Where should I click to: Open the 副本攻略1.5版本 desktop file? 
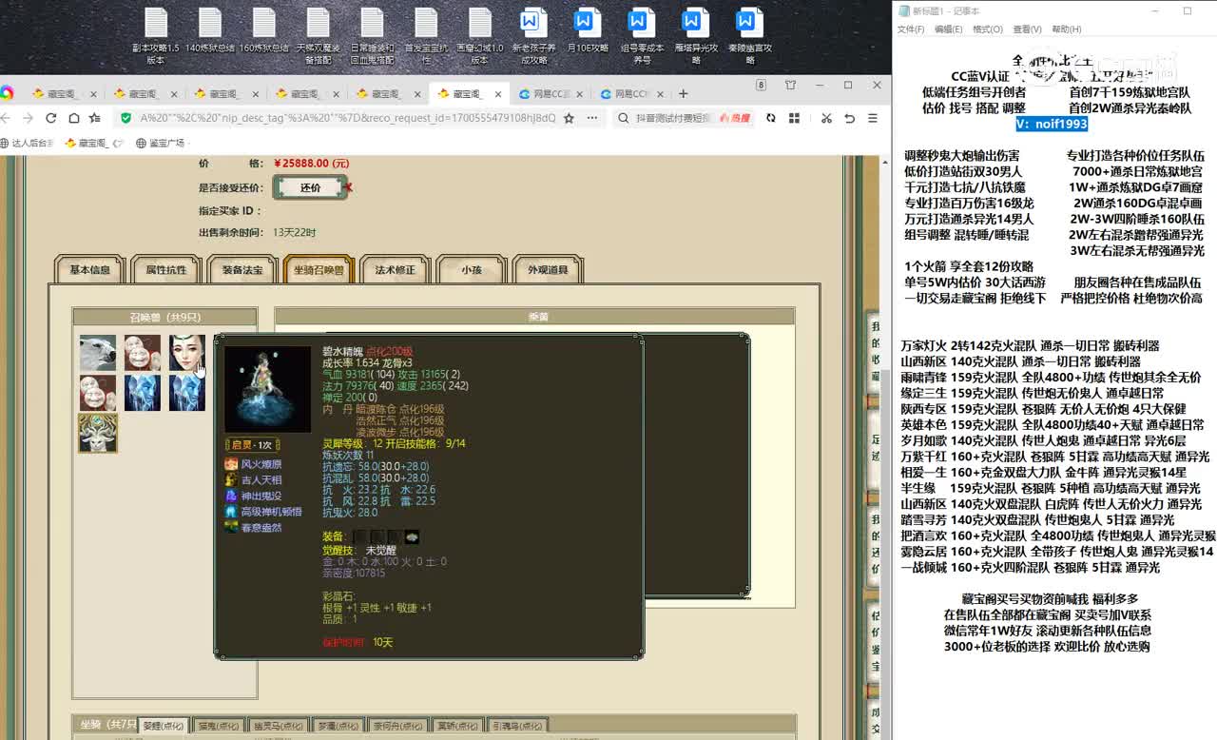155,36
